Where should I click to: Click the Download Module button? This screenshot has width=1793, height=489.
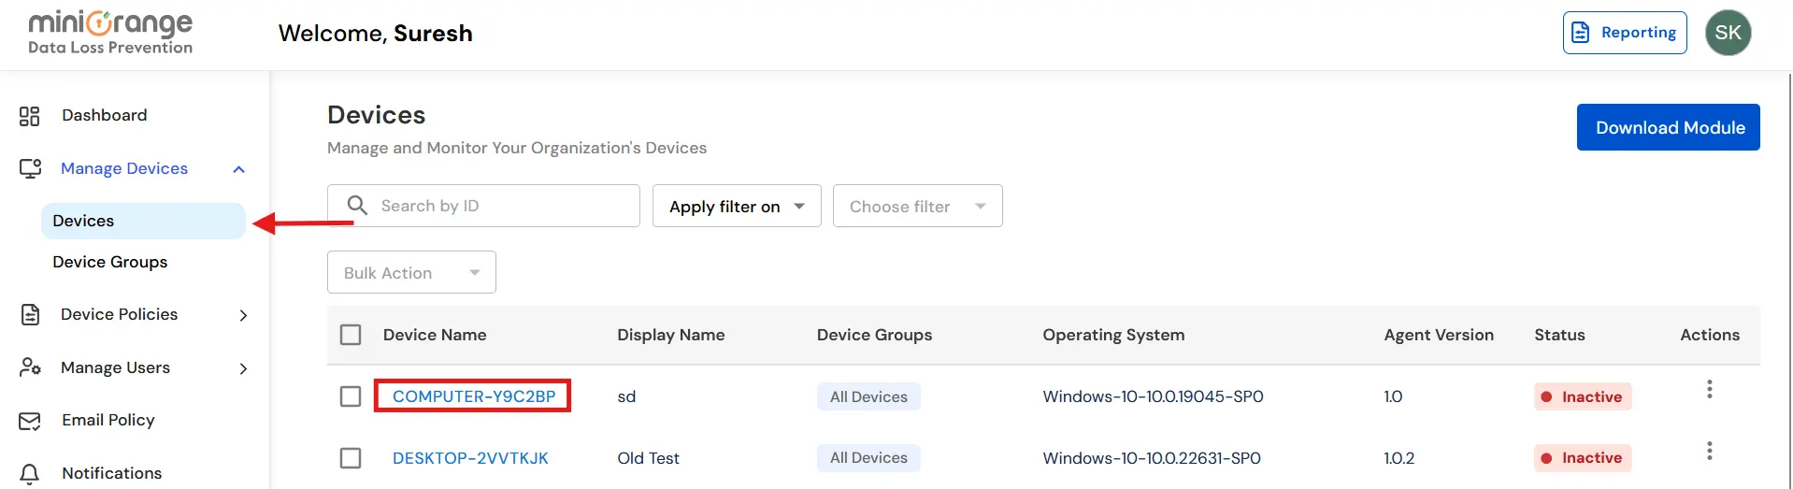(1669, 127)
